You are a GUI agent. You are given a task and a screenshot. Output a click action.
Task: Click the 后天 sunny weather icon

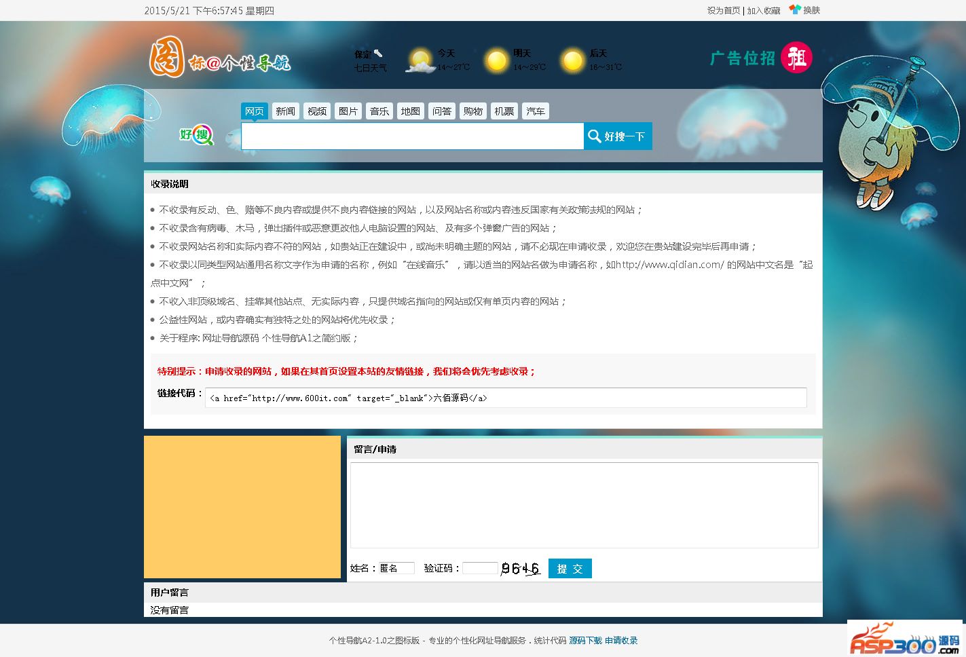pos(573,60)
